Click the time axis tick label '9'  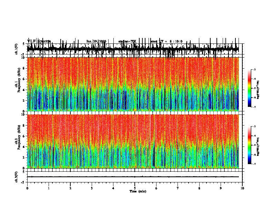pos(221,188)
